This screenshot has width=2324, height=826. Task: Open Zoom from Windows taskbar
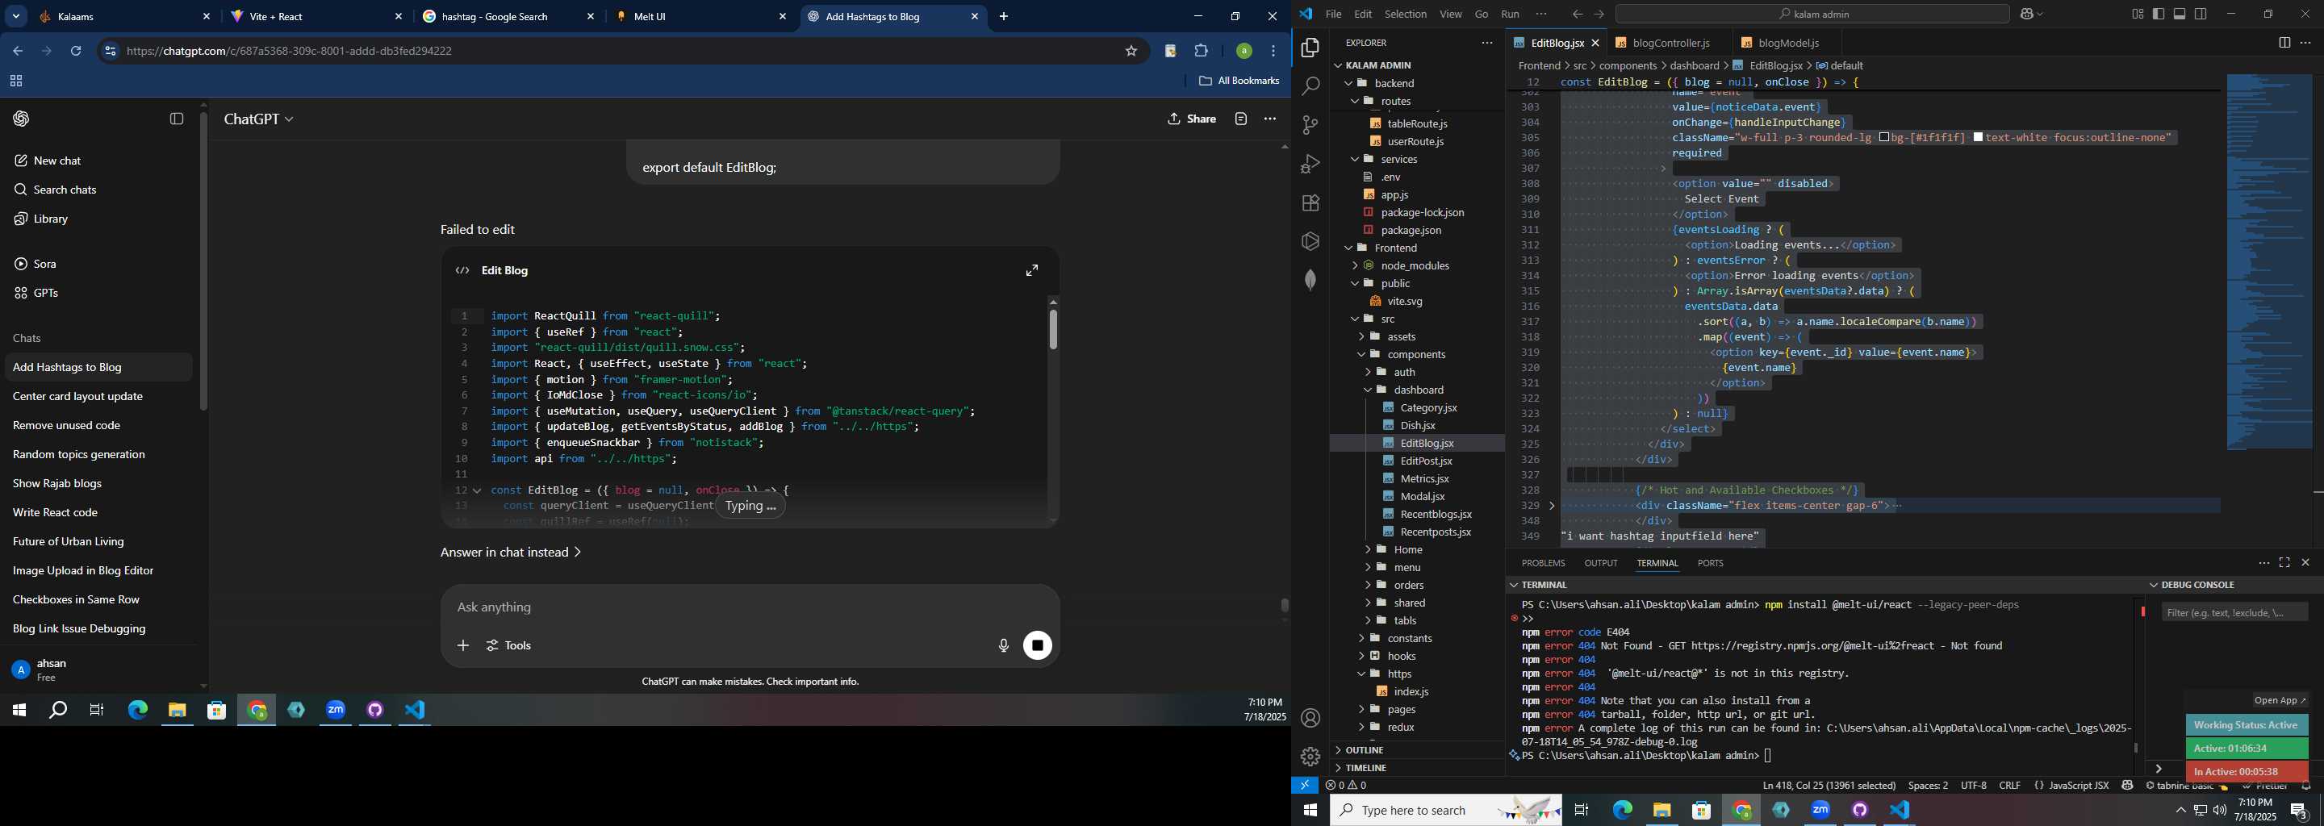point(336,711)
